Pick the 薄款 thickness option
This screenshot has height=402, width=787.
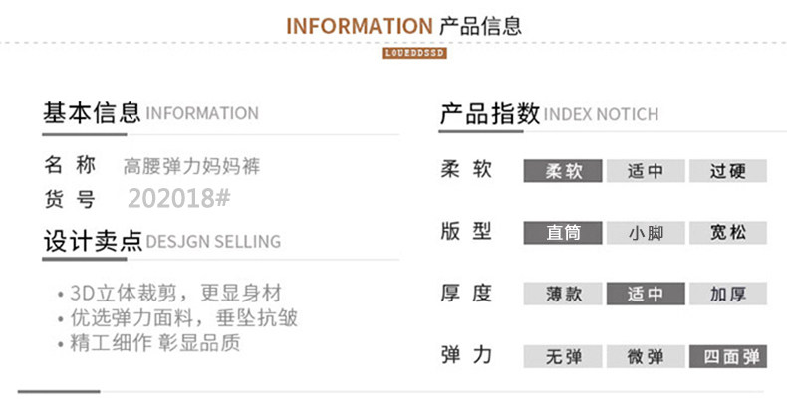tap(563, 295)
